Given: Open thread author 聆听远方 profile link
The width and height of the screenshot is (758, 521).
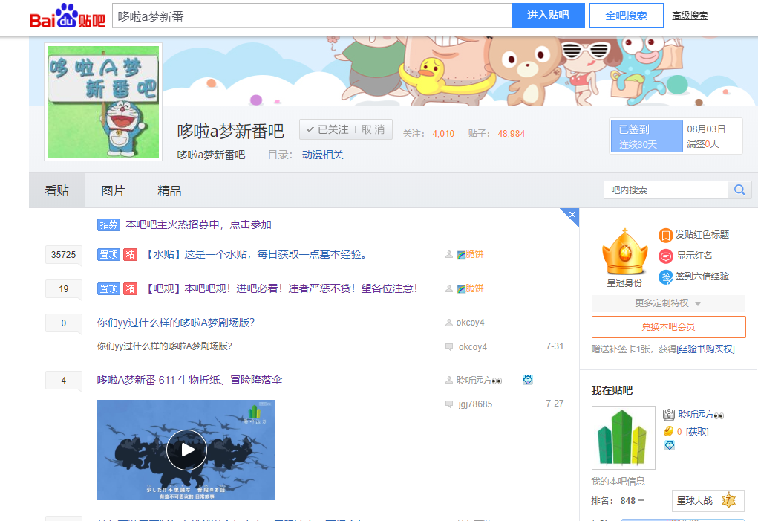Looking at the screenshot, I should pos(479,381).
